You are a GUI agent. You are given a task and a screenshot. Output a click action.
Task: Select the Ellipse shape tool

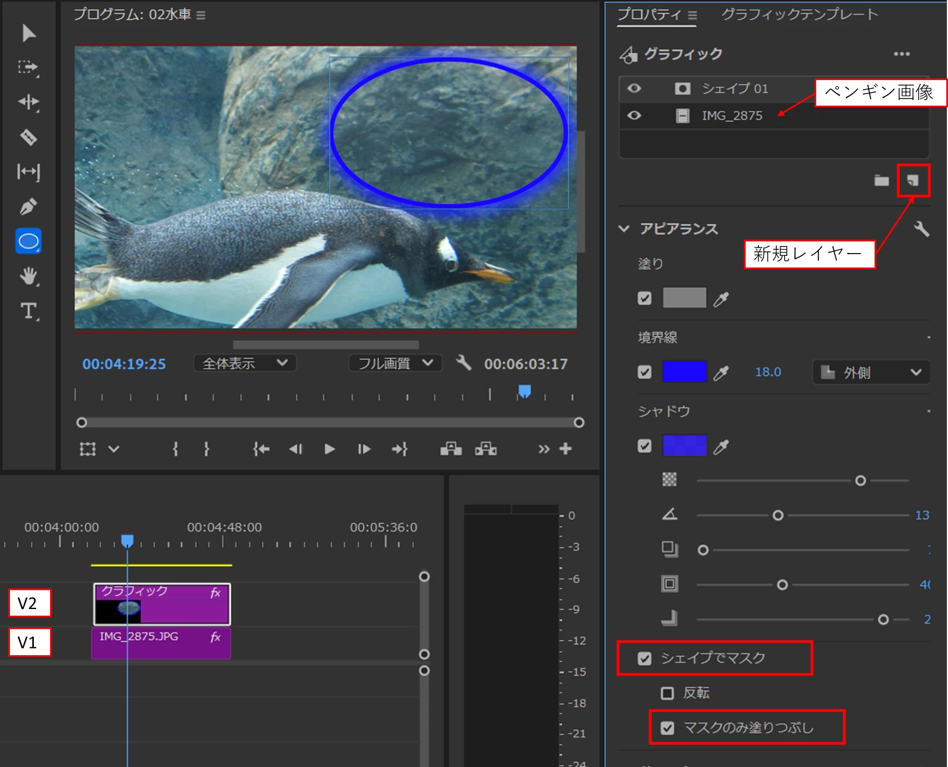click(x=28, y=241)
